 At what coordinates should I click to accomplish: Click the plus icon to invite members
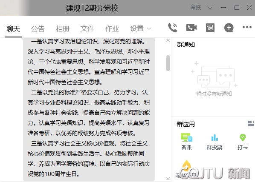tap(229, 28)
